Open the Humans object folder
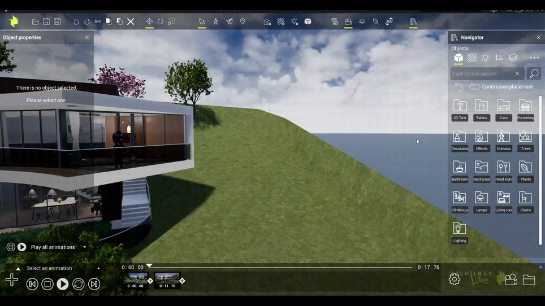Image resolution: width=545 pixels, height=306 pixels. (x=503, y=141)
